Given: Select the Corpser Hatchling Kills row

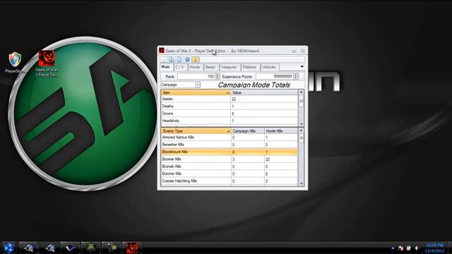Looking at the screenshot, I should pos(230,181).
